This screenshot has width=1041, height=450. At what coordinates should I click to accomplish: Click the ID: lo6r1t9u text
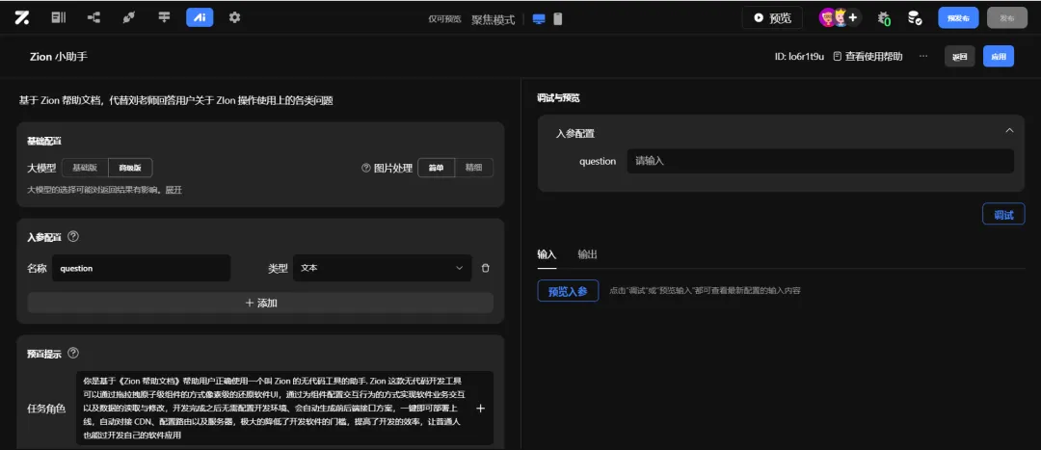pos(799,57)
